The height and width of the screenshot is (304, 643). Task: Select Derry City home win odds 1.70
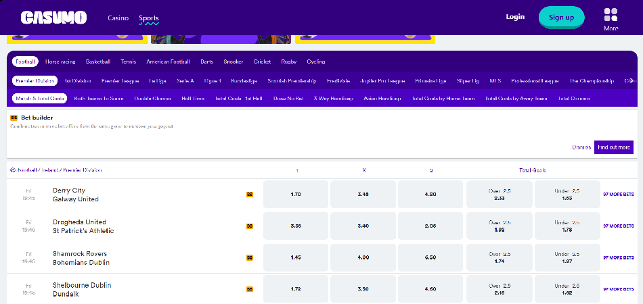tap(295, 195)
